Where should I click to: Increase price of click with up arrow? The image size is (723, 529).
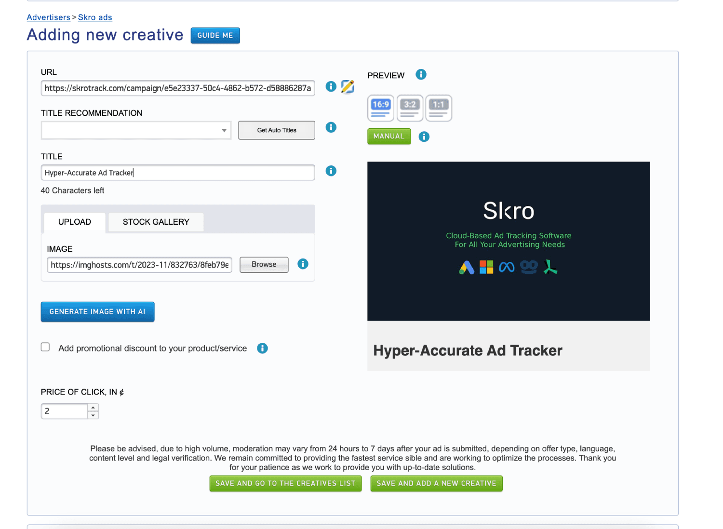pyautogui.click(x=93, y=407)
